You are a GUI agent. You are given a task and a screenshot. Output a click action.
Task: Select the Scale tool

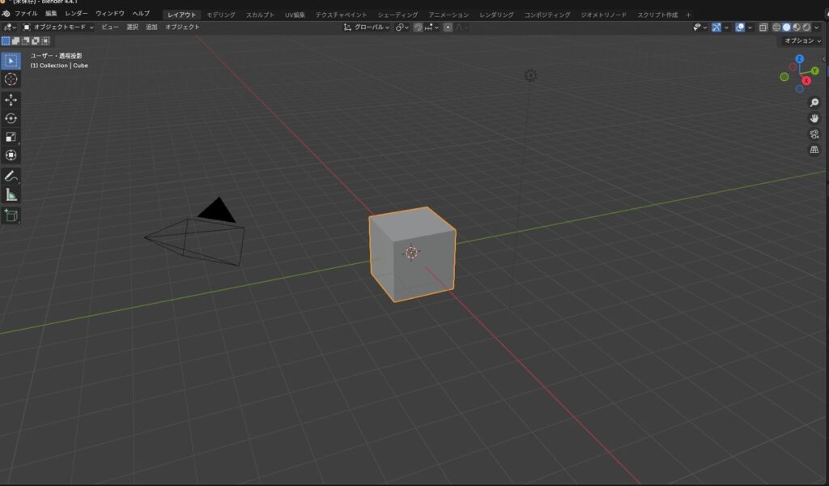tap(11, 137)
